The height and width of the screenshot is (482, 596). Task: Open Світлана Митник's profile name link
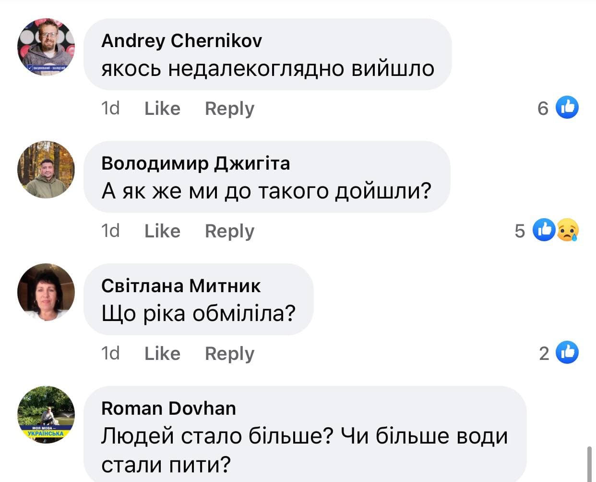[181, 286]
